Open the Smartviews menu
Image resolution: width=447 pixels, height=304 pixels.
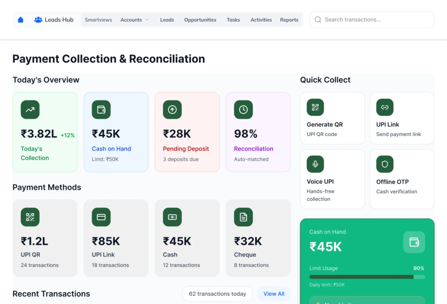(98, 20)
